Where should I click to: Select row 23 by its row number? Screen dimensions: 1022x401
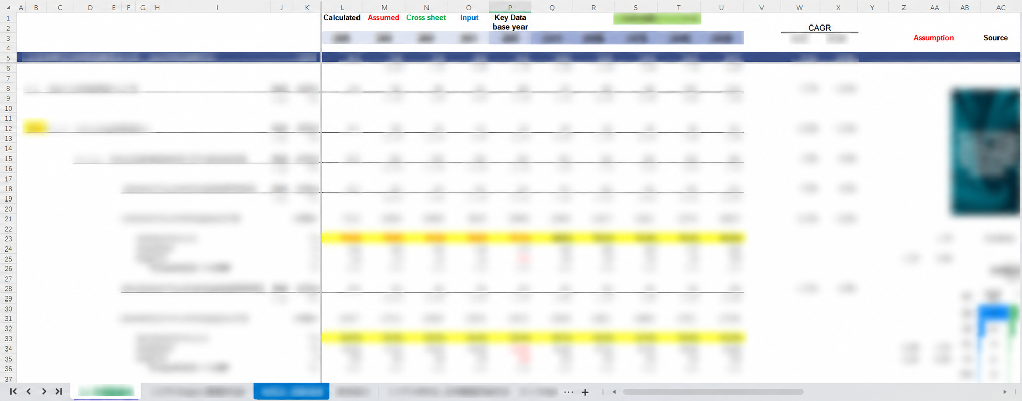8,239
